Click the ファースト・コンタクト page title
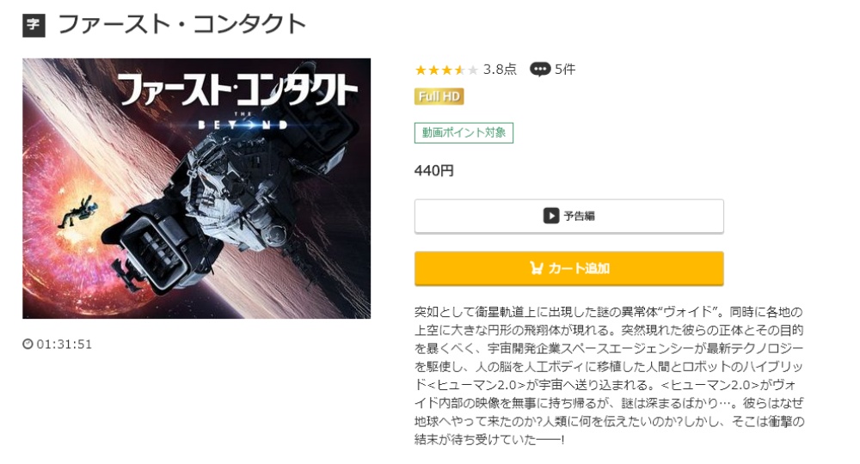This screenshot has width=860, height=464. pos(181,25)
